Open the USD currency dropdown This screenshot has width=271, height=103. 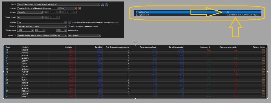pyautogui.click(x=40, y=30)
